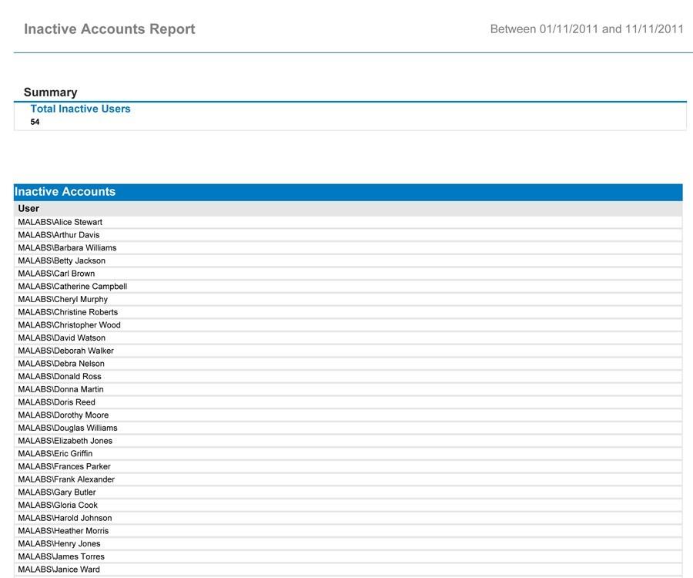Select row MALABS\Dorothy Moore
This screenshot has width=693, height=578.
pyautogui.click(x=348, y=415)
